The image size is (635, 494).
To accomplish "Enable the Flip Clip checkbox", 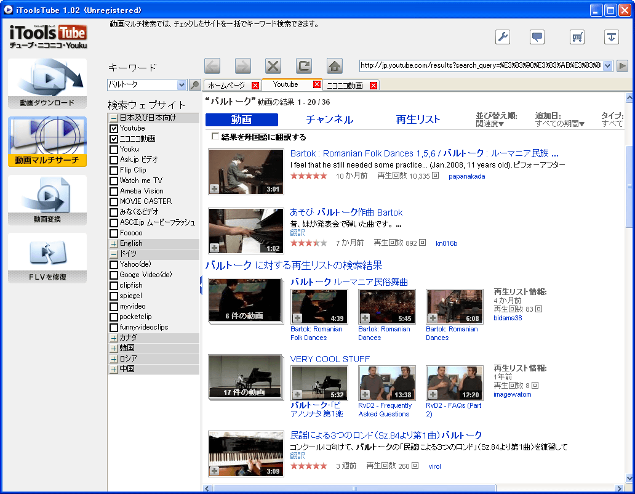I will click(114, 171).
